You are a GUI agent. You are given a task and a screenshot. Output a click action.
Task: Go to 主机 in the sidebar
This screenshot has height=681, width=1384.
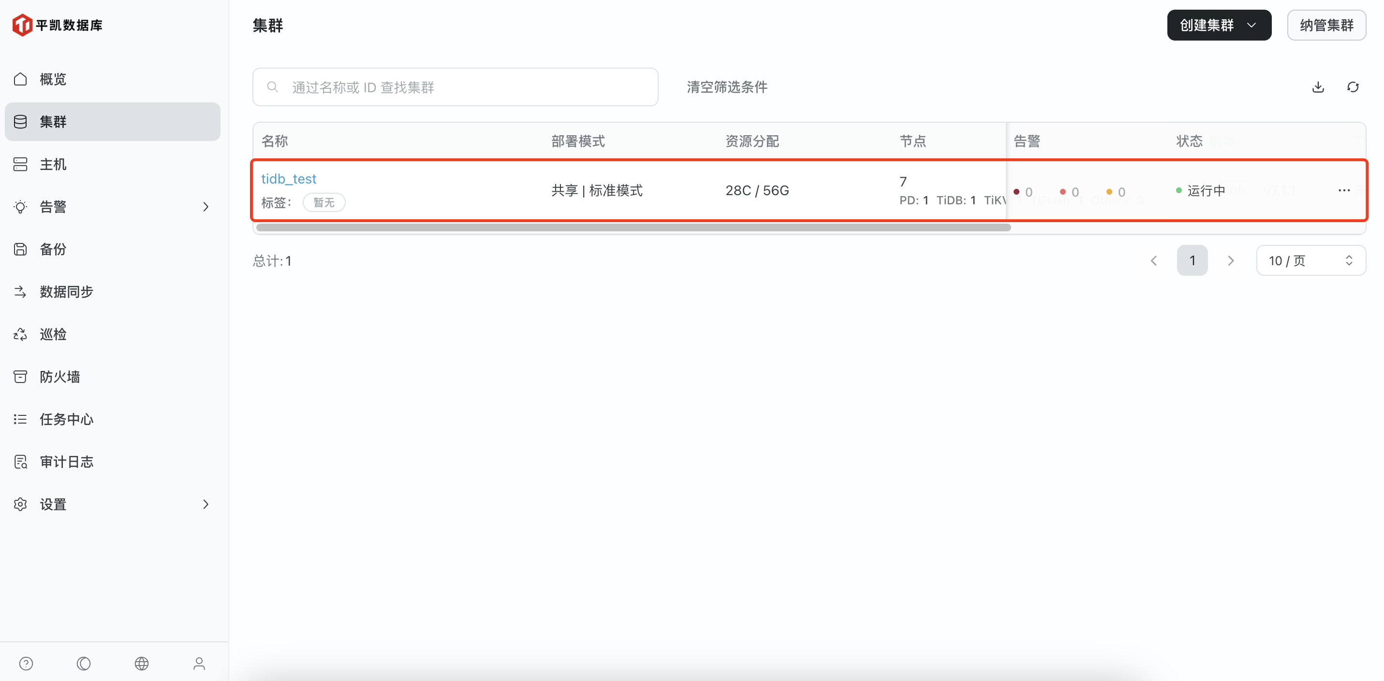tap(53, 164)
